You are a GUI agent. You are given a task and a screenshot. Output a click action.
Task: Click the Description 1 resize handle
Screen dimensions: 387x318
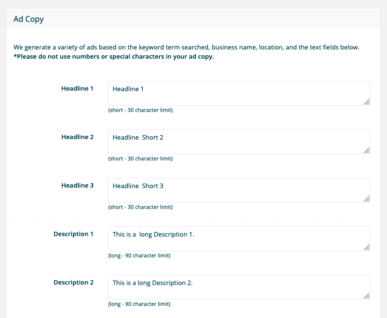tap(367, 247)
